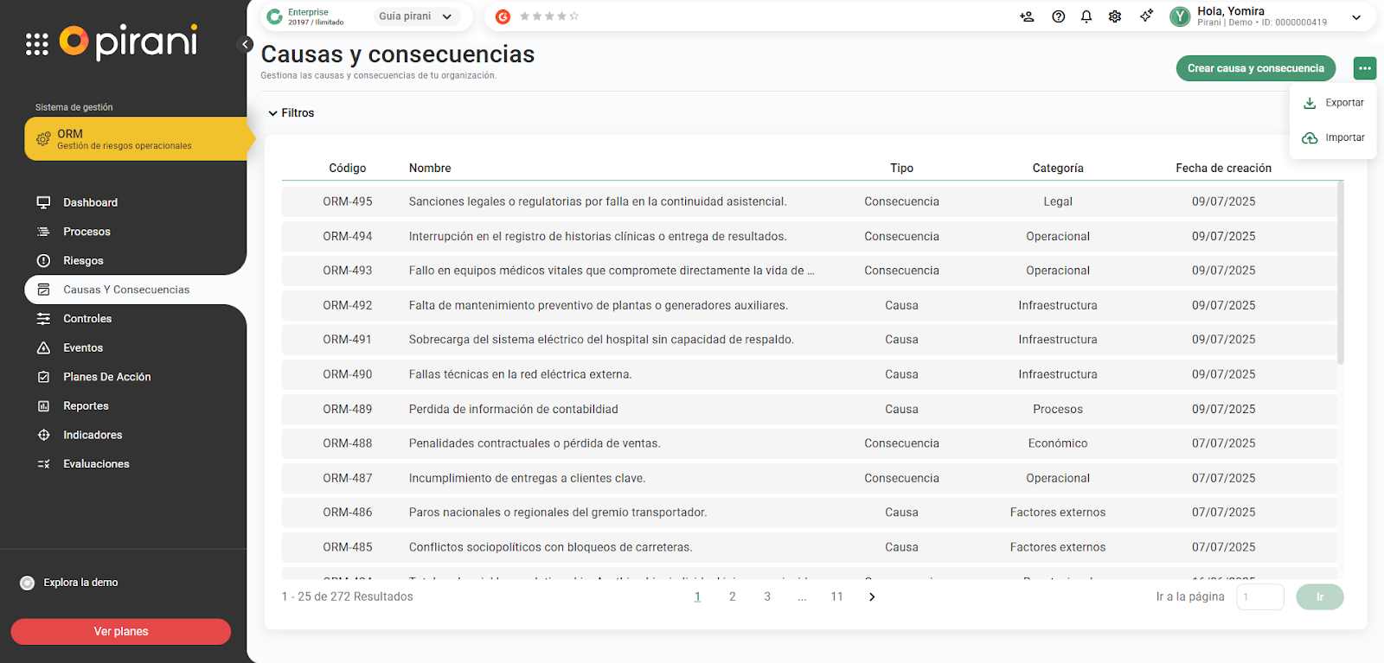The width and height of the screenshot is (1384, 663).
Task: Click the AI sparkle icon
Action: [1146, 16]
